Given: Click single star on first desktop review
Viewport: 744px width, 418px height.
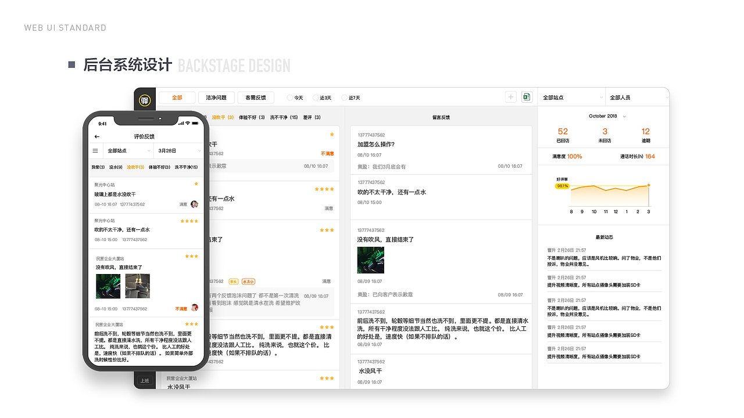Looking at the screenshot, I should [332, 134].
